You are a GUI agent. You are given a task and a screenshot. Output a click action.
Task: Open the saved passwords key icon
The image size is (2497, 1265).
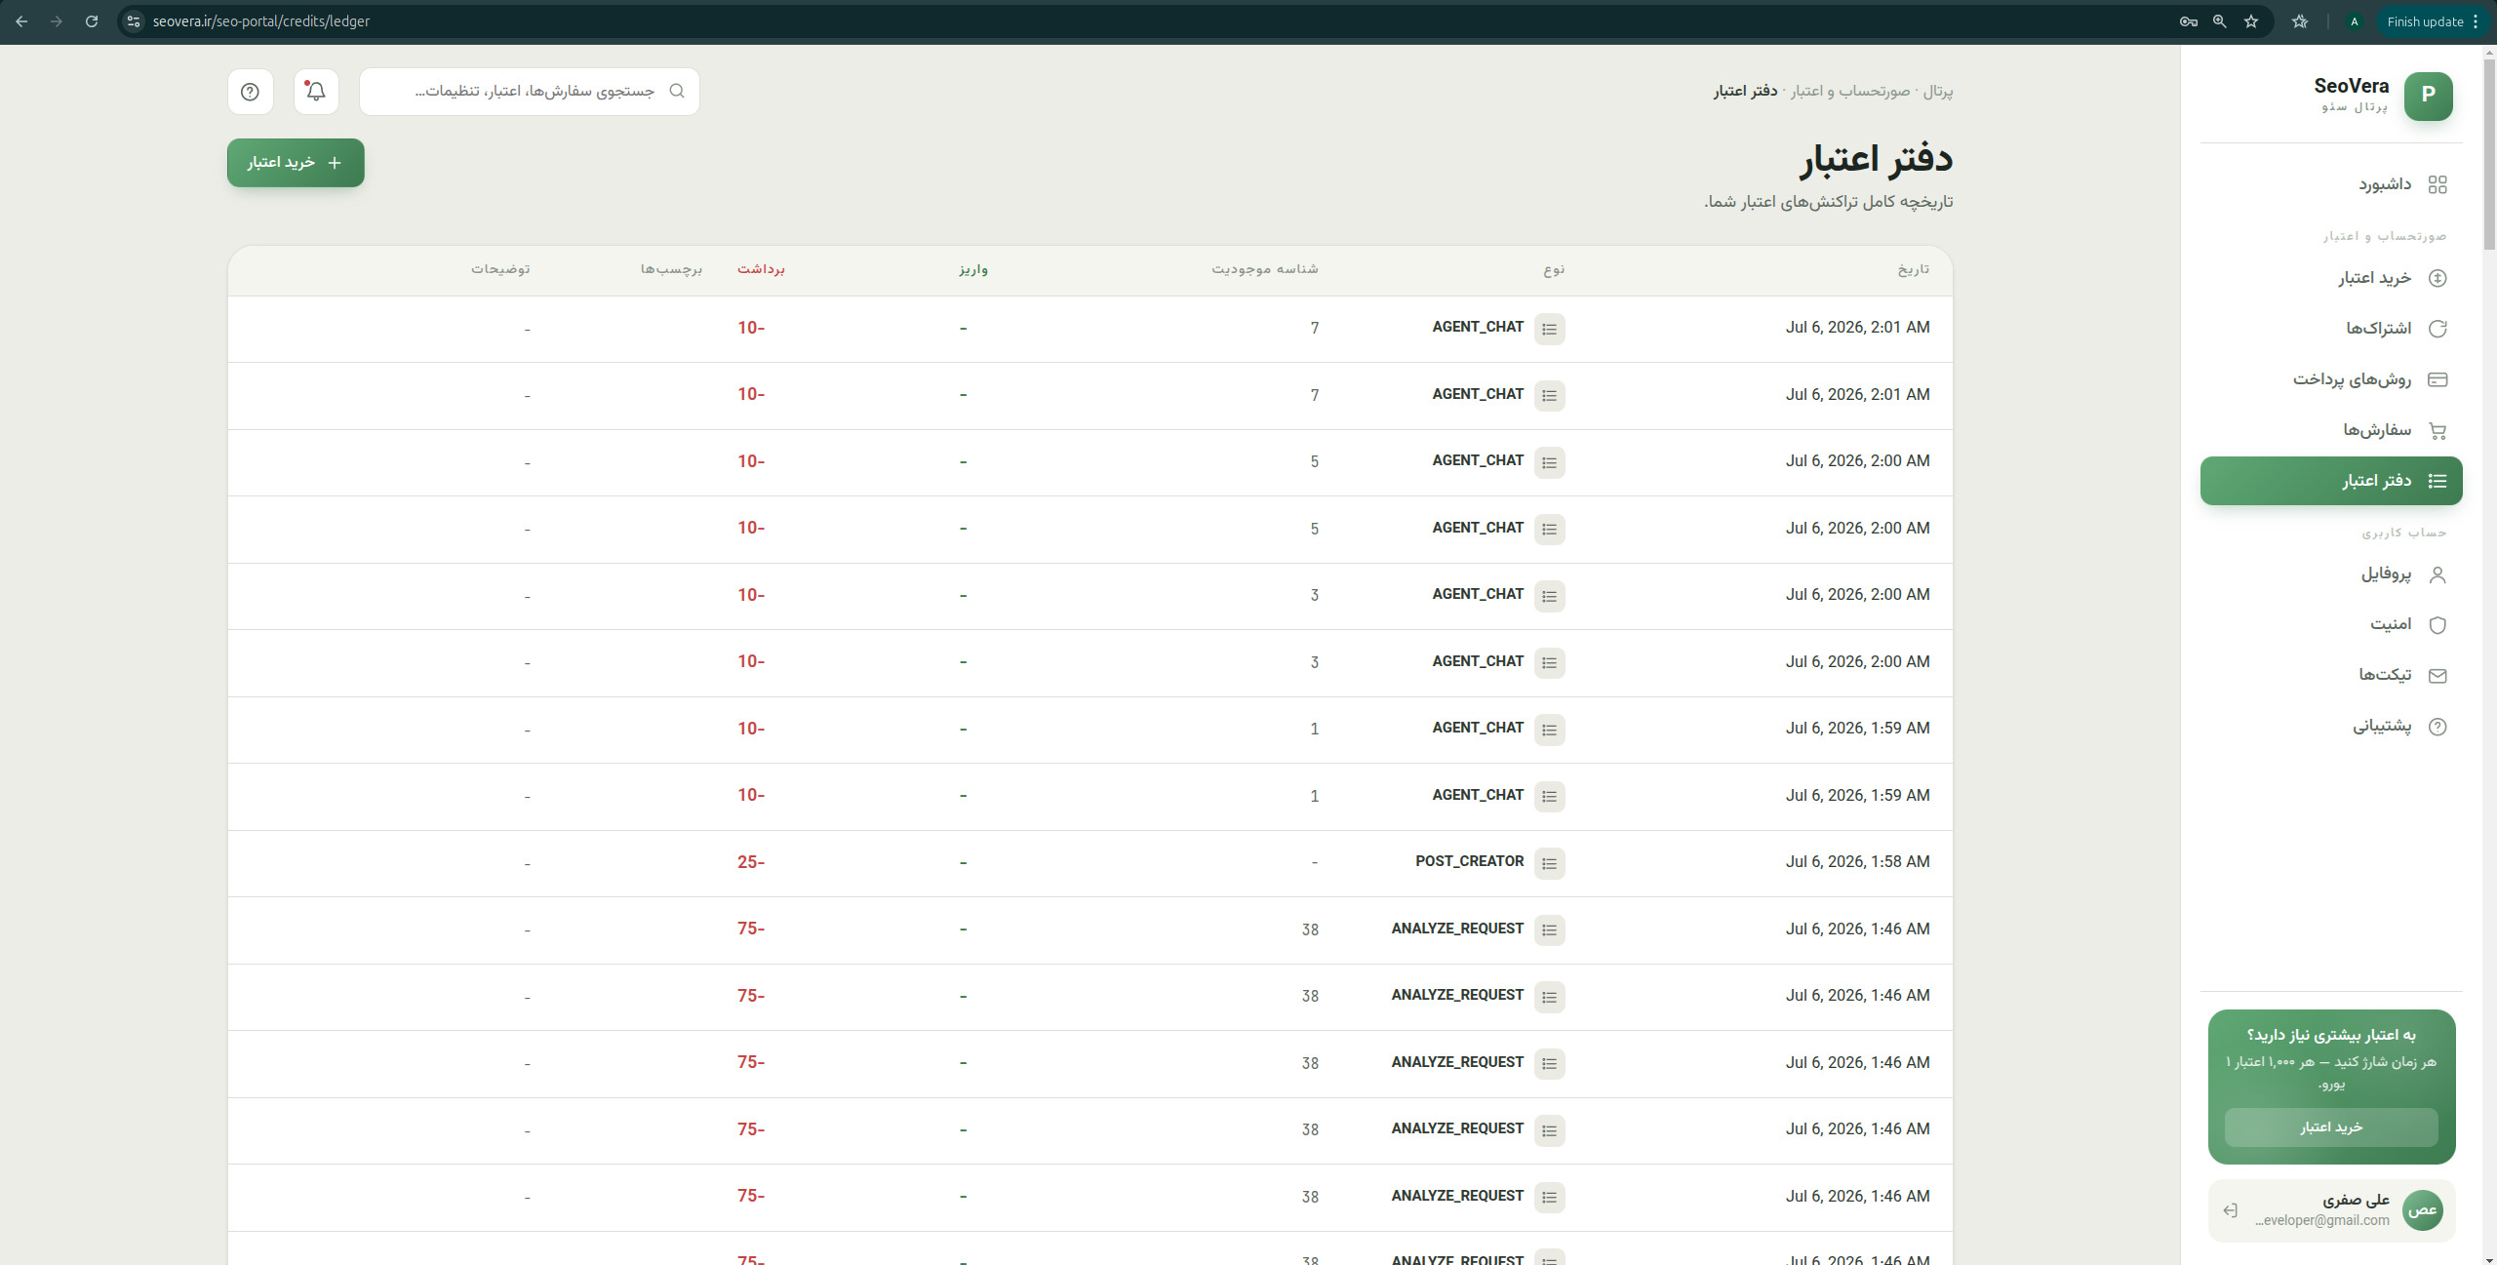click(x=2189, y=21)
